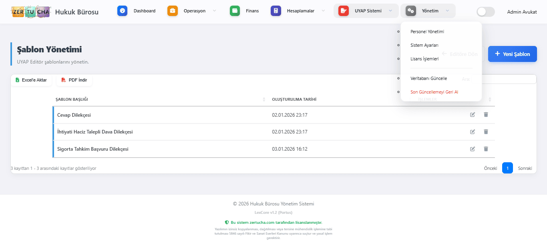Image resolution: width=547 pixels, height=245 pixels.
Task: Delete İhtiyati Haciz Talepli Dava Dilekçesi
Action: (486, 132)
